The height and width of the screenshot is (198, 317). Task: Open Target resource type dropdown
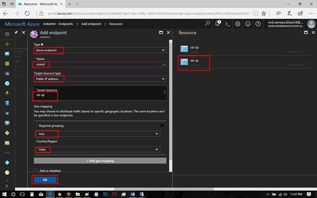point(100,79)
